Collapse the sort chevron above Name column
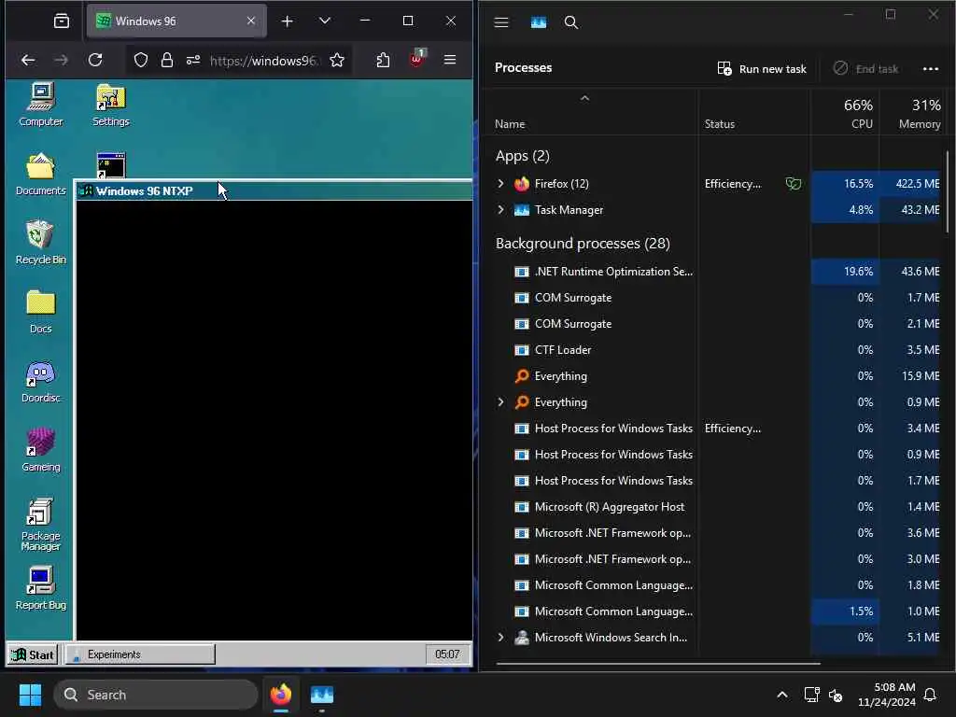This screenshot has height=717, width=956. (584, 98)
